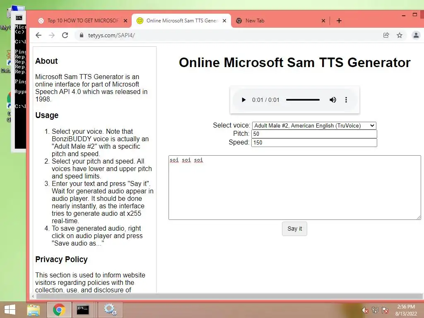Close the Top 10 HOW TO tab

[125, 21]
